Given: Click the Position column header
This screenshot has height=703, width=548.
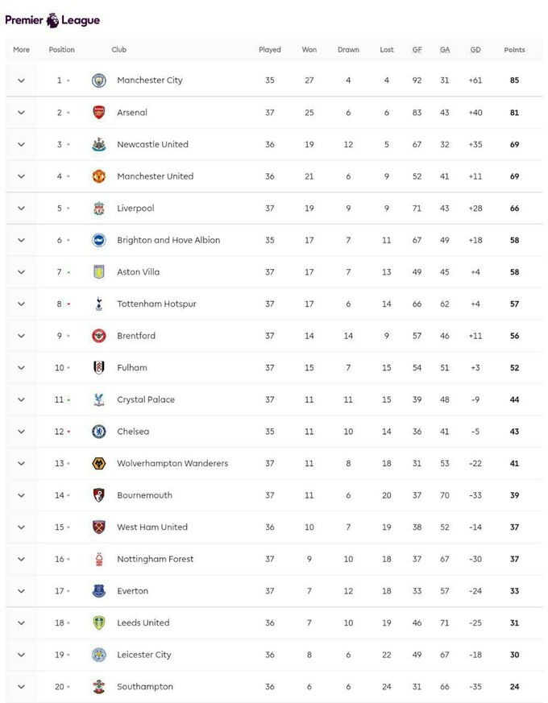Looking at the screenshot, I should click(61, 50).
